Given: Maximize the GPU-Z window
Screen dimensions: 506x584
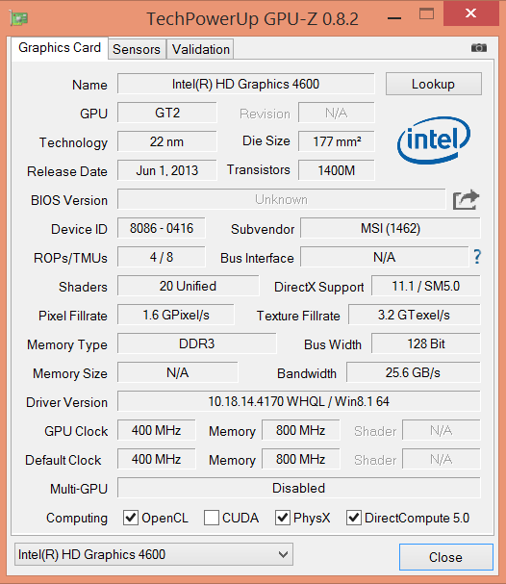Looking at the screenshot, I should point(426,13).
